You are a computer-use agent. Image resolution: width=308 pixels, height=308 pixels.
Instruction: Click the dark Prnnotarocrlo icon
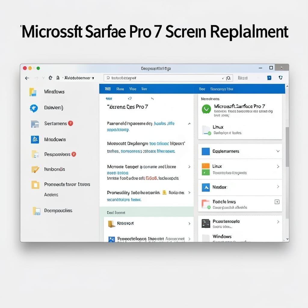point(206,223)
